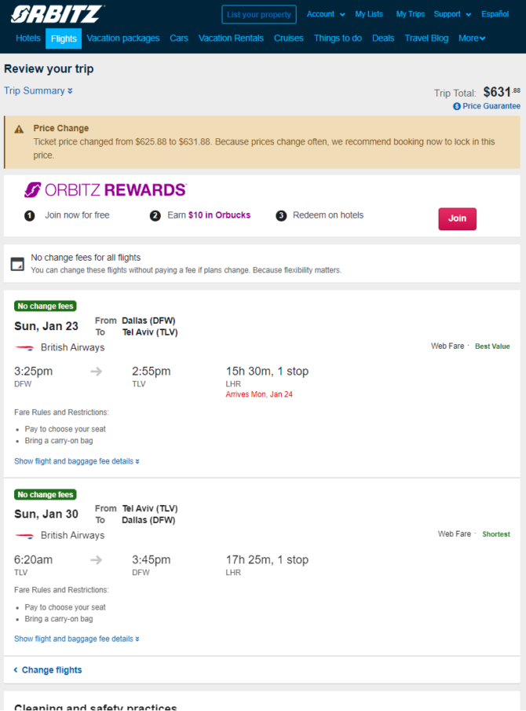Expand the Trip Summary section
526x711 pixels.
click(x=38, y=90)
